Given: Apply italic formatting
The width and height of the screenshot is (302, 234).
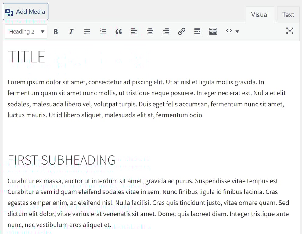Looking at the screenshot, I should (x=71, y=31).
